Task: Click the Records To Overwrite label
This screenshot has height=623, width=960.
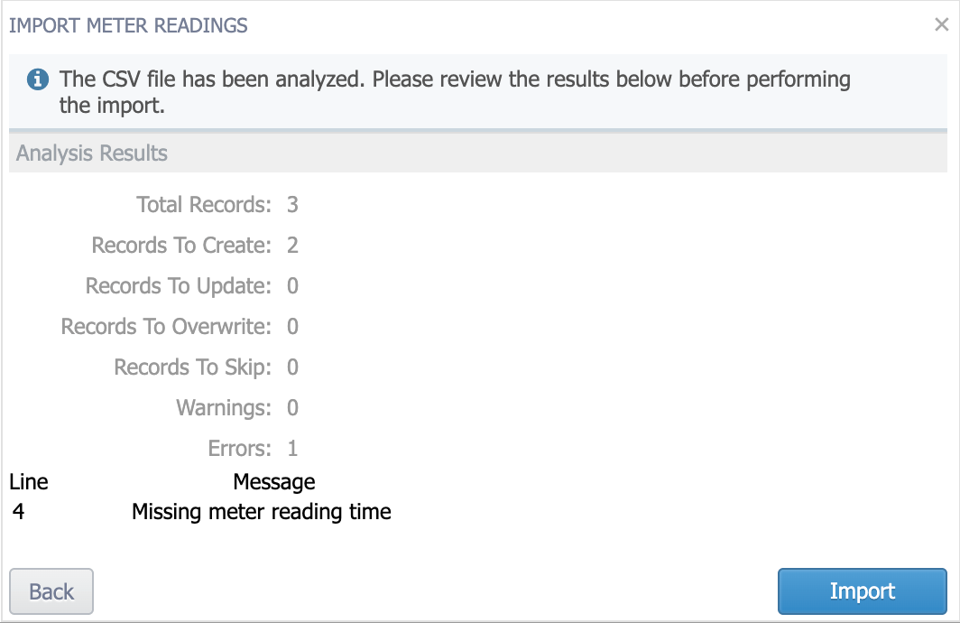Action: click(x=166, y=327)
